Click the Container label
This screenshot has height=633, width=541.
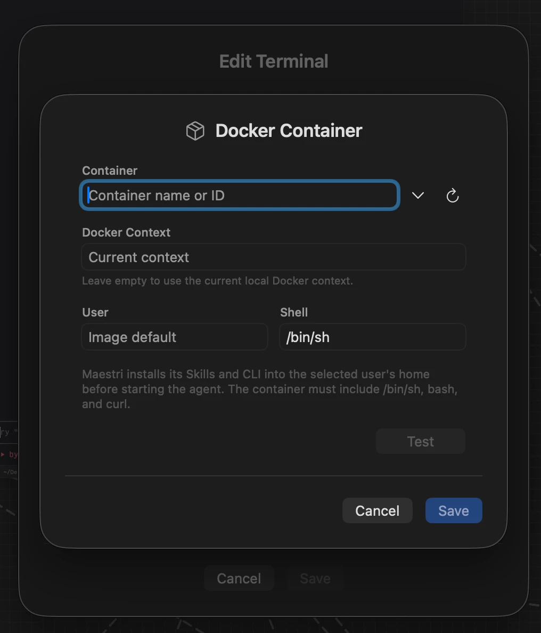[110, 171]
